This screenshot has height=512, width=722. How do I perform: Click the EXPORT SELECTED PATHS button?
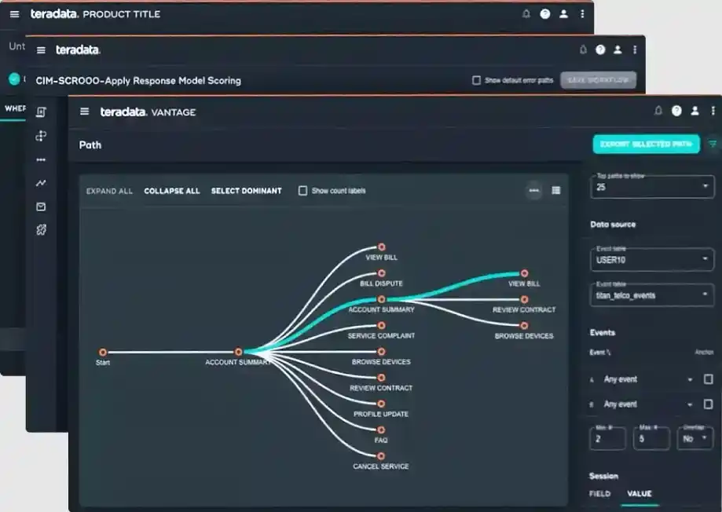point(646,144)
